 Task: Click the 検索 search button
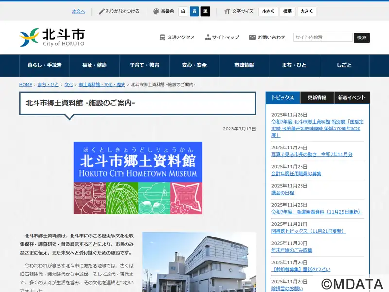[x=362, y=38]
